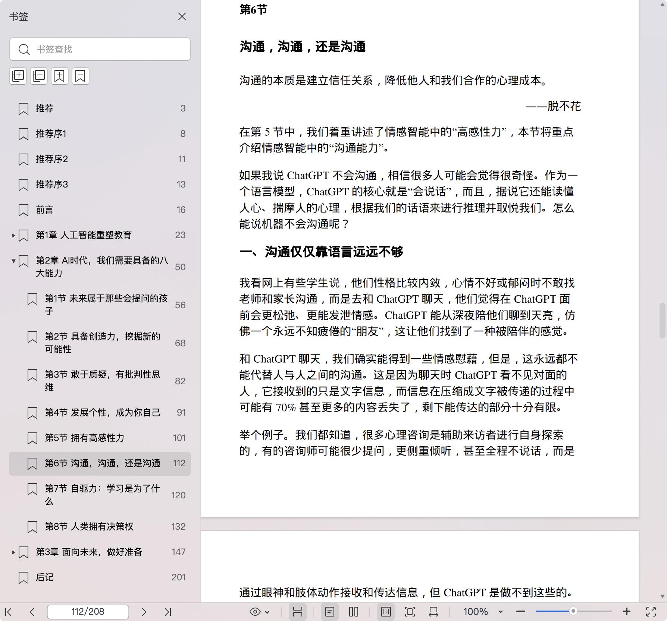667x621 pixels.
Task: Open the 推荐序3 bookmark
Action: (100, 185)
